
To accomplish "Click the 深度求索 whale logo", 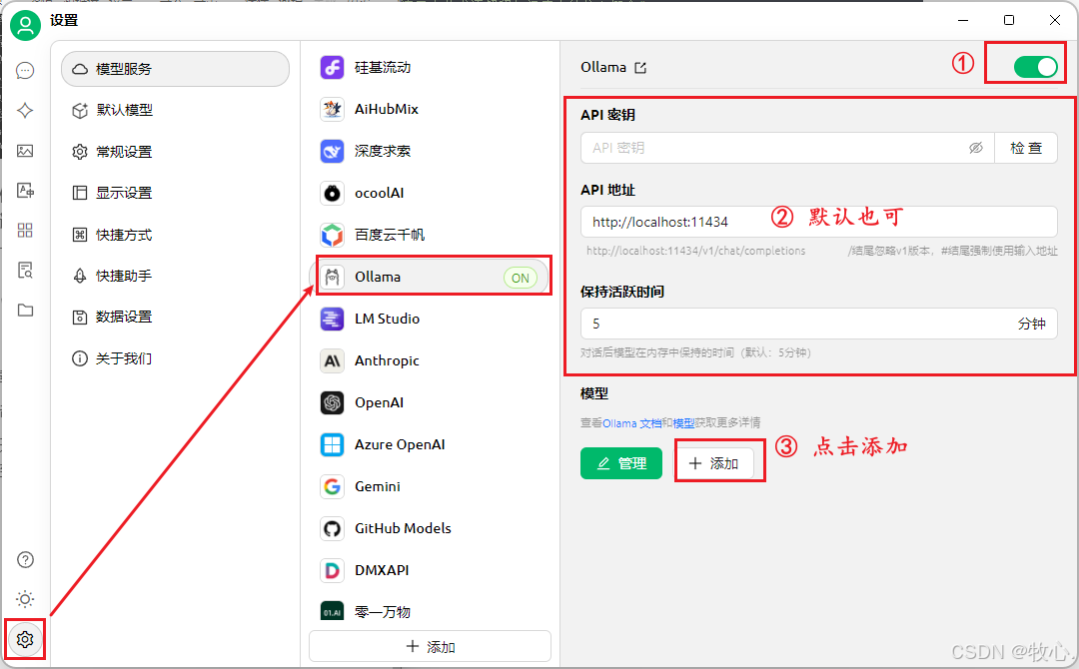I will (333, 151).
